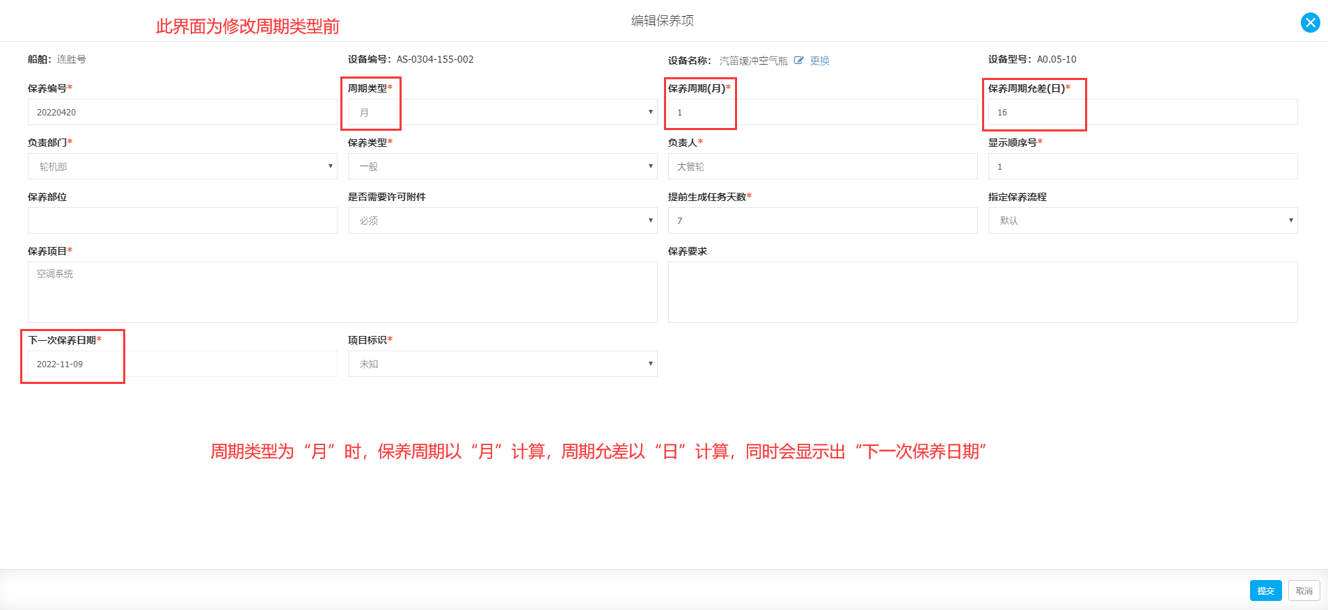Click the equipment name 汽笛缓冲空气瓶
The image size is (1328, 610).
click(x=754, y=61)
